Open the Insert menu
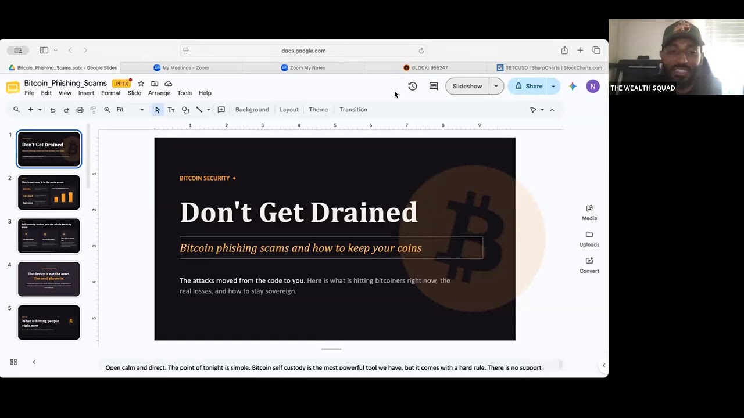744x418 pixels. coord(86,93)
